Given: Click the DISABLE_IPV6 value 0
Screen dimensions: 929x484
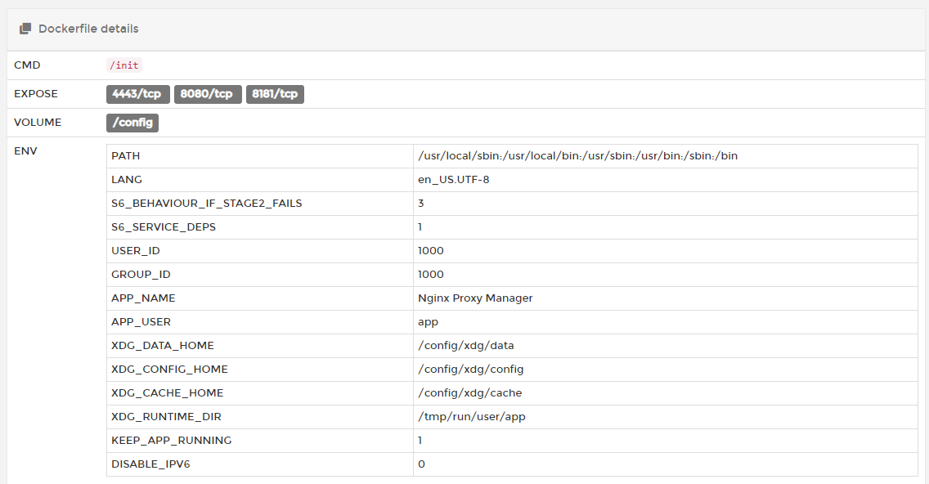Looking at the screenshot, I should [x=421, y=464].
